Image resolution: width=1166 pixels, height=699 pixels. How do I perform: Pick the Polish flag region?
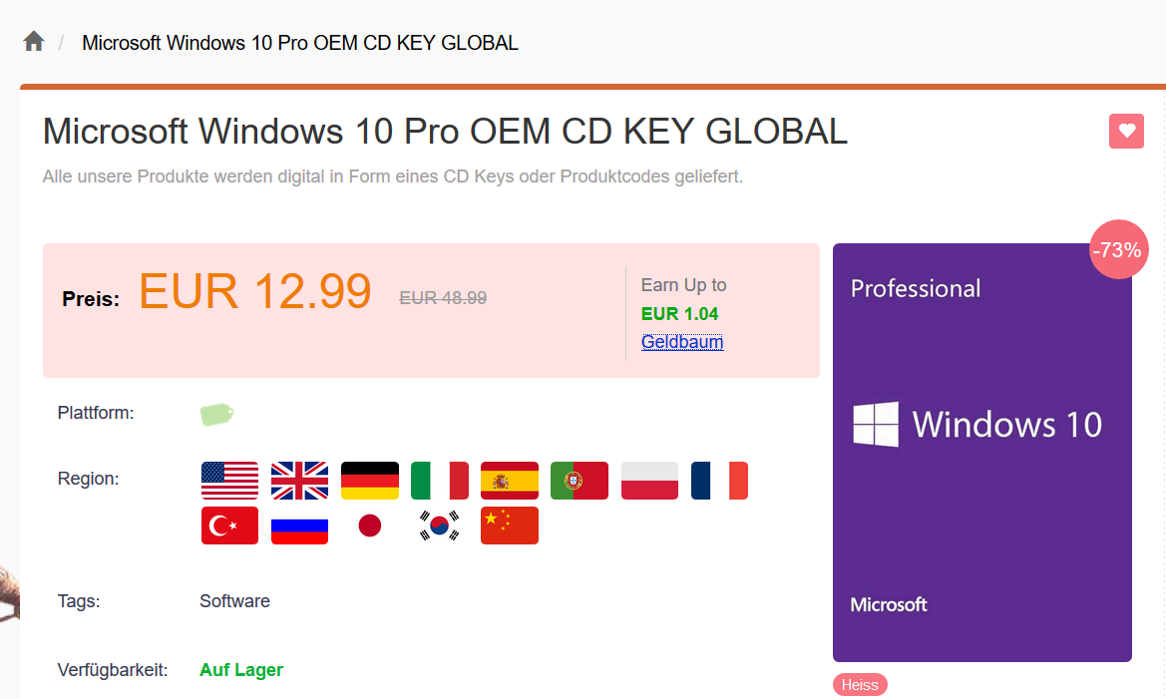(x=649, y=481)
